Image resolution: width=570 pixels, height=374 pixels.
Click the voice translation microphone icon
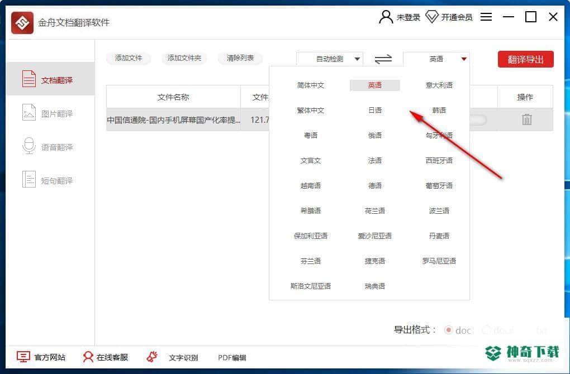click(28, 146)
